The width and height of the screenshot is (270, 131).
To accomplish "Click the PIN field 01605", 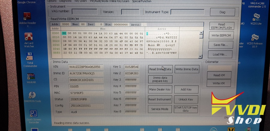I will [86, 86].
